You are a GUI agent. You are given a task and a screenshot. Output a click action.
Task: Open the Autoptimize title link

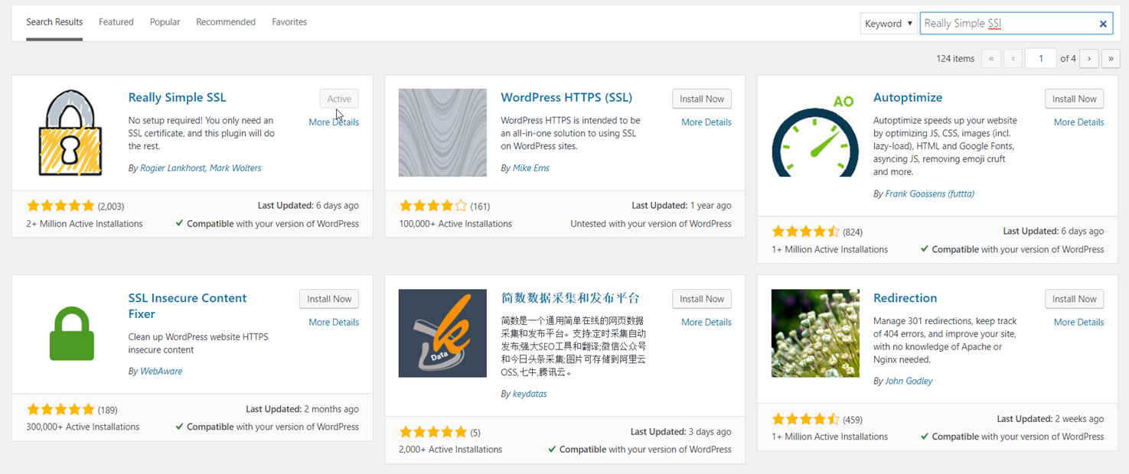[x=908, y=98]
